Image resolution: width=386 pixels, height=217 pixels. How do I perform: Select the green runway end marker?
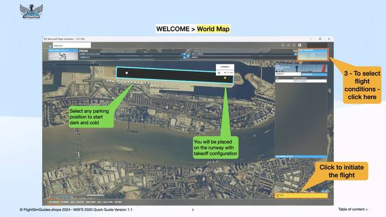225,78
